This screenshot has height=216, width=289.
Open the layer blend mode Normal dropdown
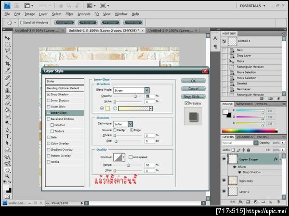(256, 143)
